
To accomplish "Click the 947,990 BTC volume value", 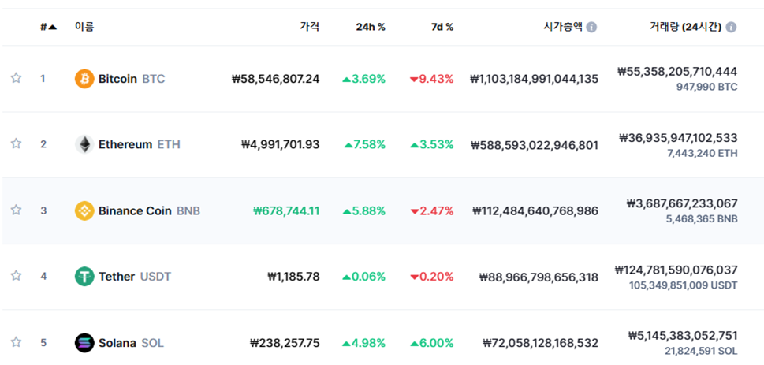I will coord(707,88).
